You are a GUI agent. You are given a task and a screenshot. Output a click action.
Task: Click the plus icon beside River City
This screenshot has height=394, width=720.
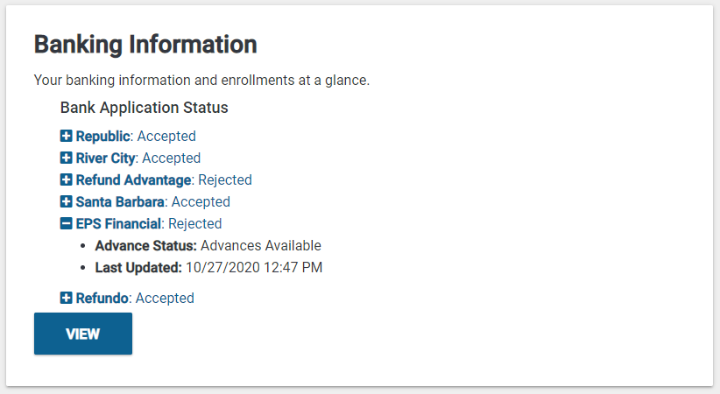tap(67, 158)
